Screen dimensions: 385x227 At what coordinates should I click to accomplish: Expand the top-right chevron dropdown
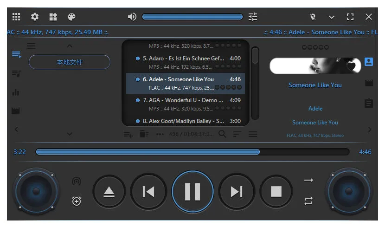[x=332, y=17]
